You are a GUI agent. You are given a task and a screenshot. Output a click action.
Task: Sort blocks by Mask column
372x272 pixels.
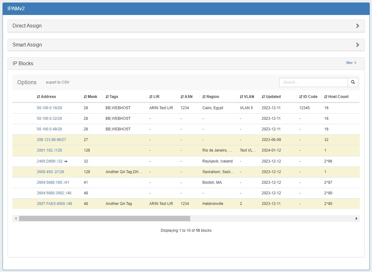pos(90,97)
